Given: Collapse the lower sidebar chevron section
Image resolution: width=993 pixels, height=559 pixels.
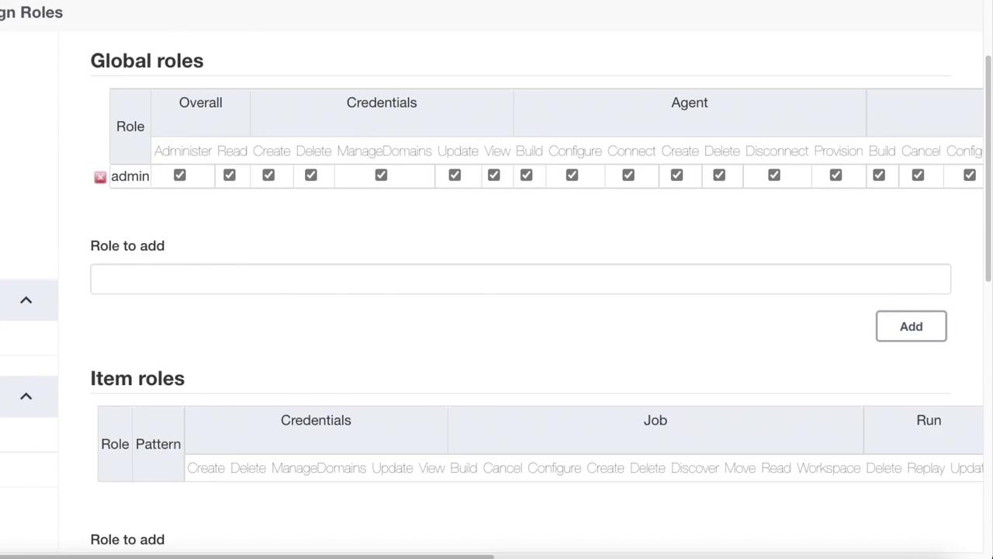Looking at the screenshot, I should tap(26, 397).
